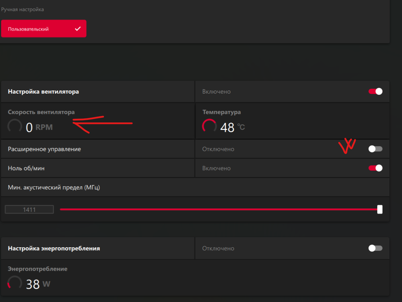402x302 pixels.
Task: Click the Расширенное управление label
Action: click(44, 149)
